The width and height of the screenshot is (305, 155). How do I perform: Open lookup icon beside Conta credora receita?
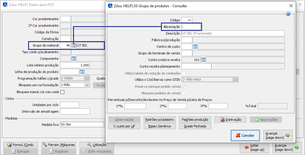[203, 60]
